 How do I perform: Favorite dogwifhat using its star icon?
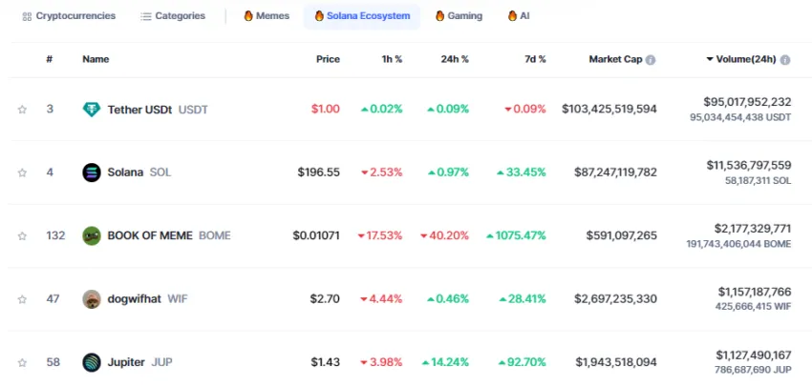(22, 299)
